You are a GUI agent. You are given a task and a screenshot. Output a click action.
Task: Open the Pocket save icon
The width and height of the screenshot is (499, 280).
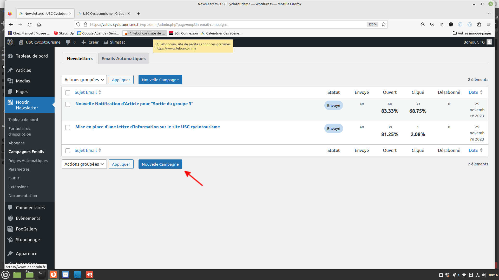[x=432, y=24]
